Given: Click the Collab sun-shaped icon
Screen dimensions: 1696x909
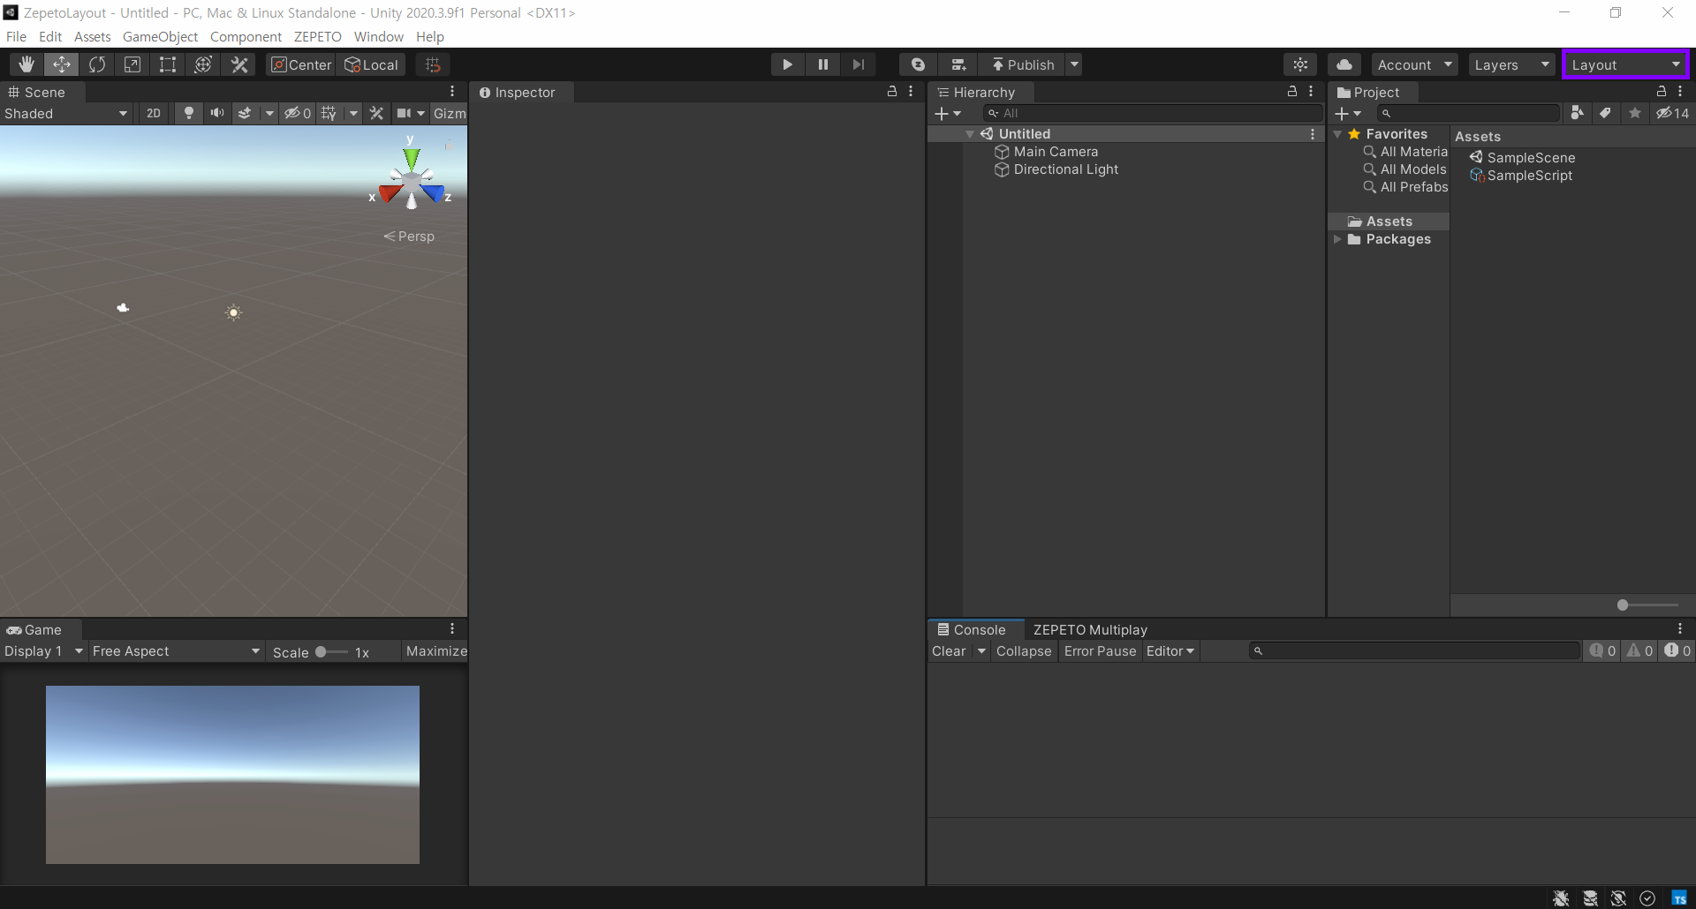Looking at the screenshot, I should 1300,64.
